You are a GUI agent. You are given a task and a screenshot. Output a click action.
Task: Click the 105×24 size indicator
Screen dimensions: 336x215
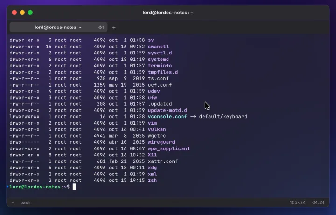click(298, 202)
